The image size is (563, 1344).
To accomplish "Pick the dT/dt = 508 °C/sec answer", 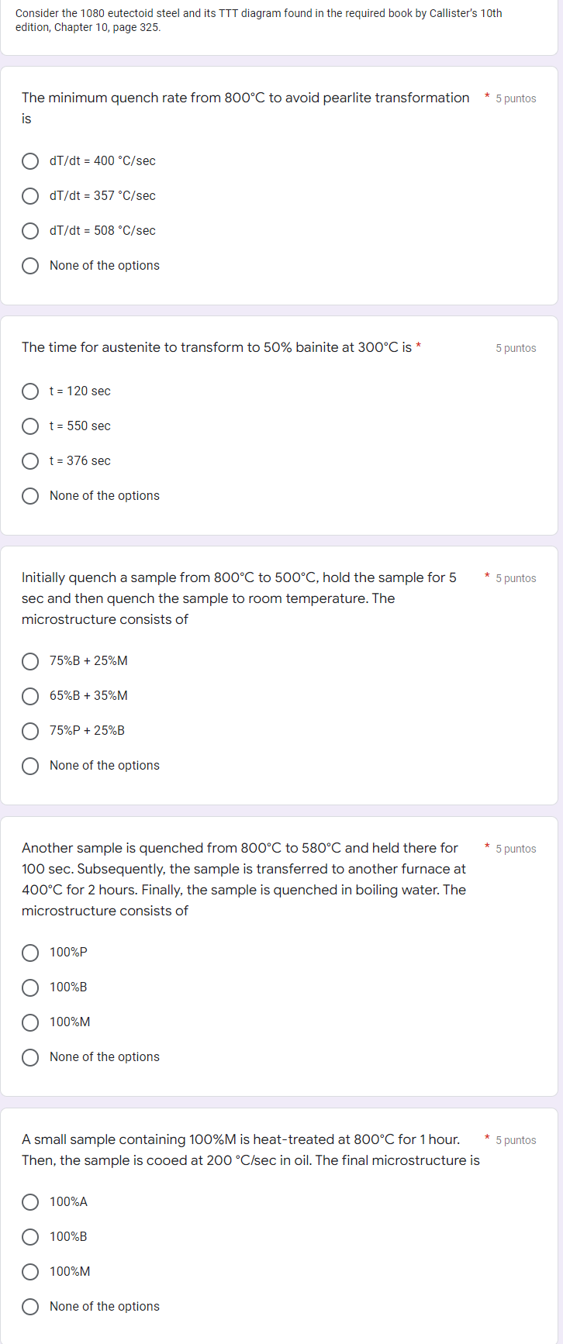I will (x=30, y=231).
